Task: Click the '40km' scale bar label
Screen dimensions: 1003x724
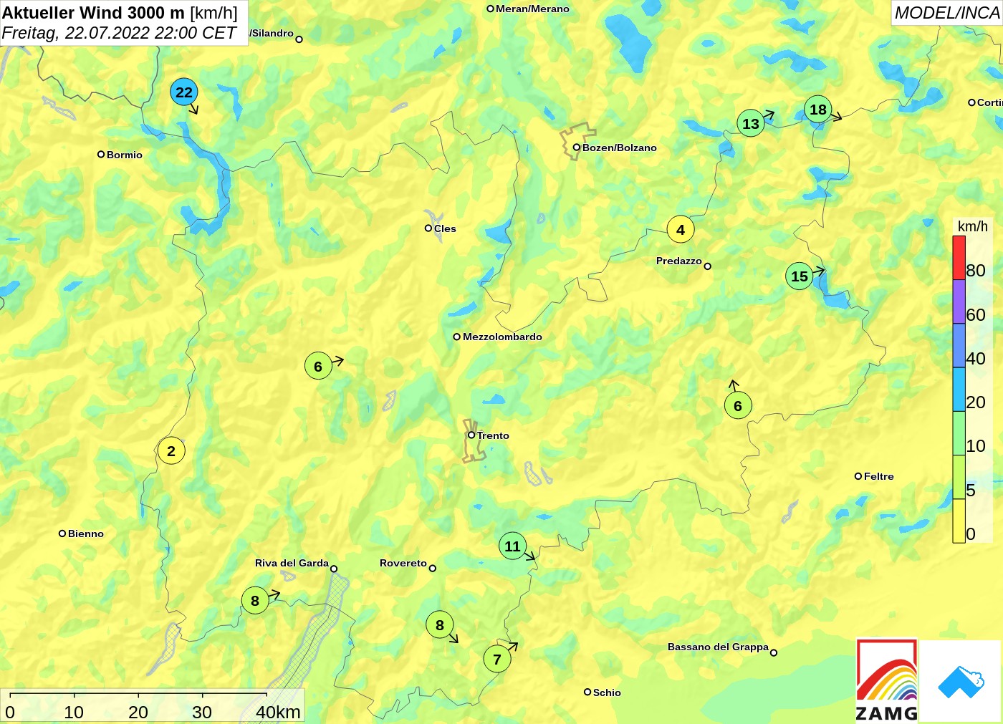Action: 279,712
